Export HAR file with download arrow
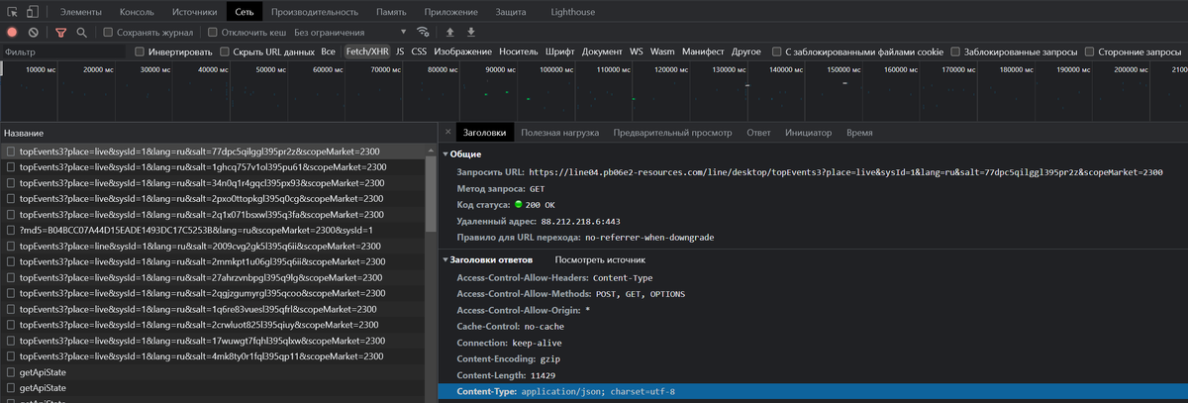The width and height of the screenshot is (1188, 403). tap(470, 33)
